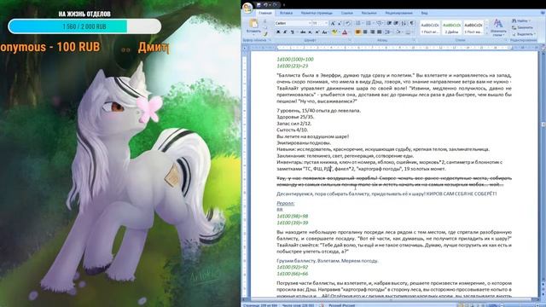Apply the '2 Дайсы' quick style
546x307 pixels.
pos(451,28)
